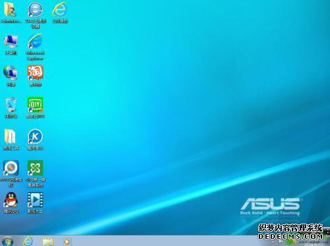The height and width of the screenshot is (246, 330).
Task: Select the film-strip video player shortcut
Action: (x=35, y=202)
